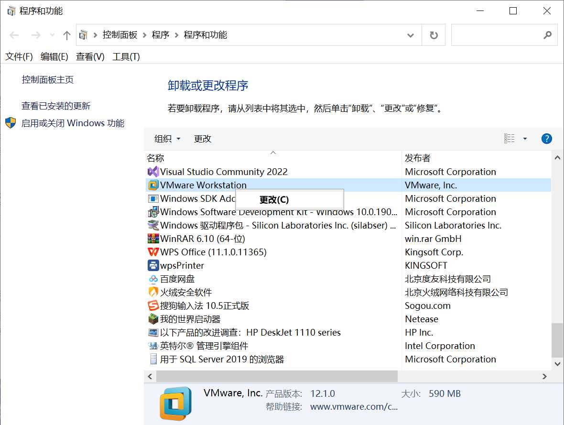The image size is (564, 425).
Task: Click the win.rar GmbH publisher cell
Action: pos(433,239)
